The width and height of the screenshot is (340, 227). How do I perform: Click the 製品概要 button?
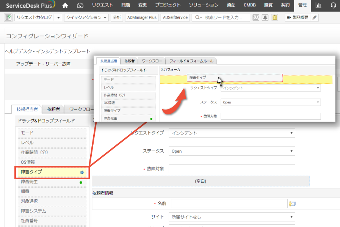point(298,17)
